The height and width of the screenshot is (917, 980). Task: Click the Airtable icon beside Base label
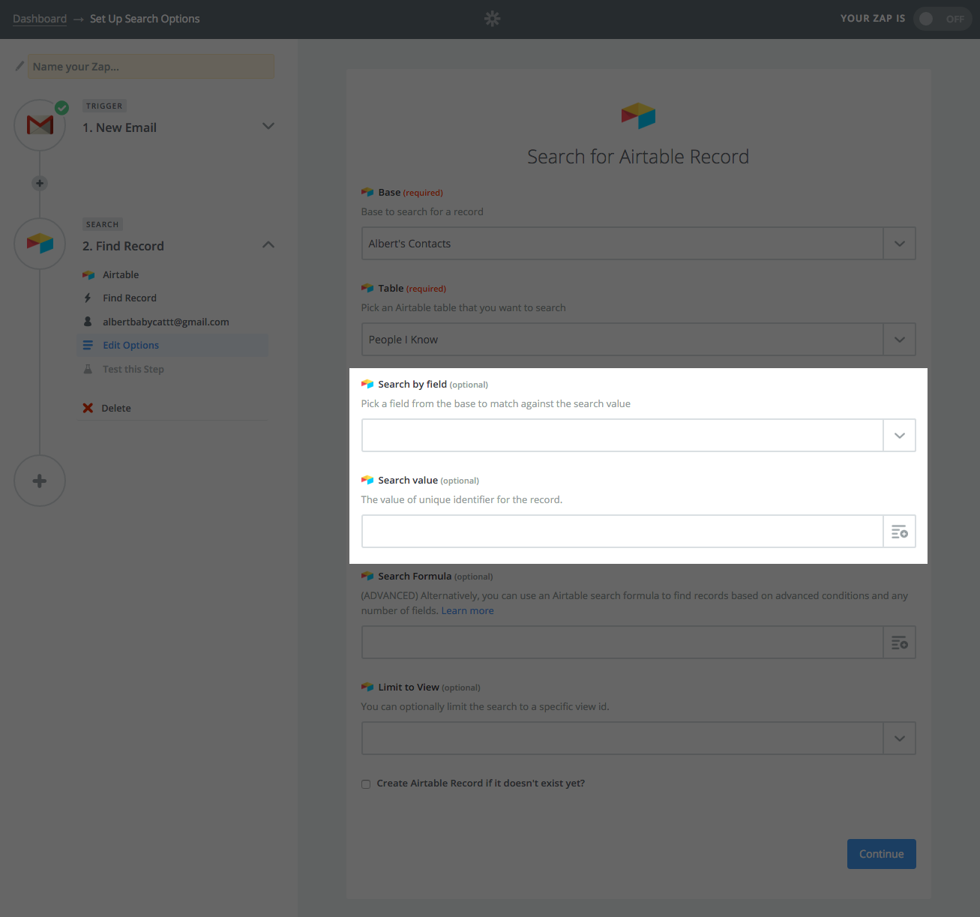pyautogui.click(x=367, y=193)
